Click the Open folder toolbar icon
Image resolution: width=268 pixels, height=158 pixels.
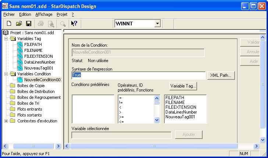[x=19, y=24]
